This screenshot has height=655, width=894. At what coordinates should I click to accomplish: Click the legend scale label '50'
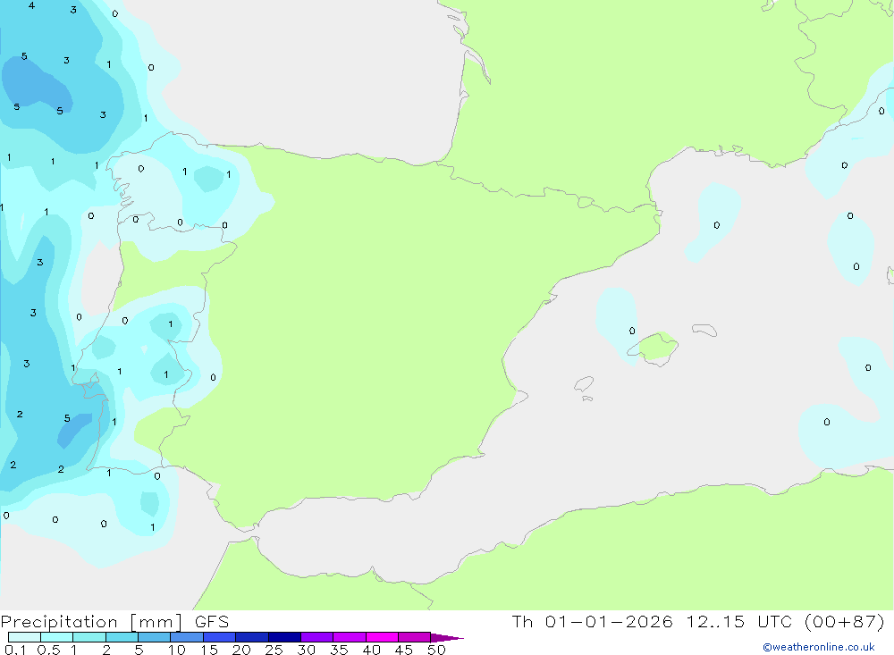pos(437,650)
